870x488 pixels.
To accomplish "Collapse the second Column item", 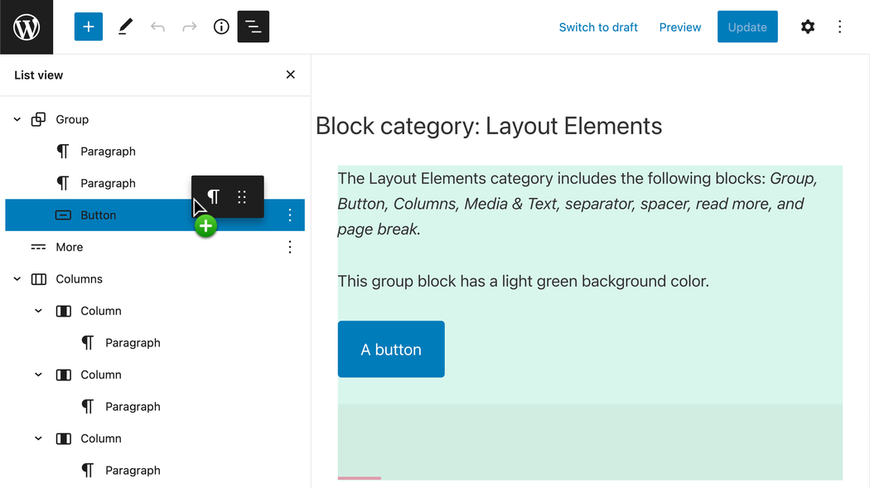I will pyautogui.click(x=38, y=374).
